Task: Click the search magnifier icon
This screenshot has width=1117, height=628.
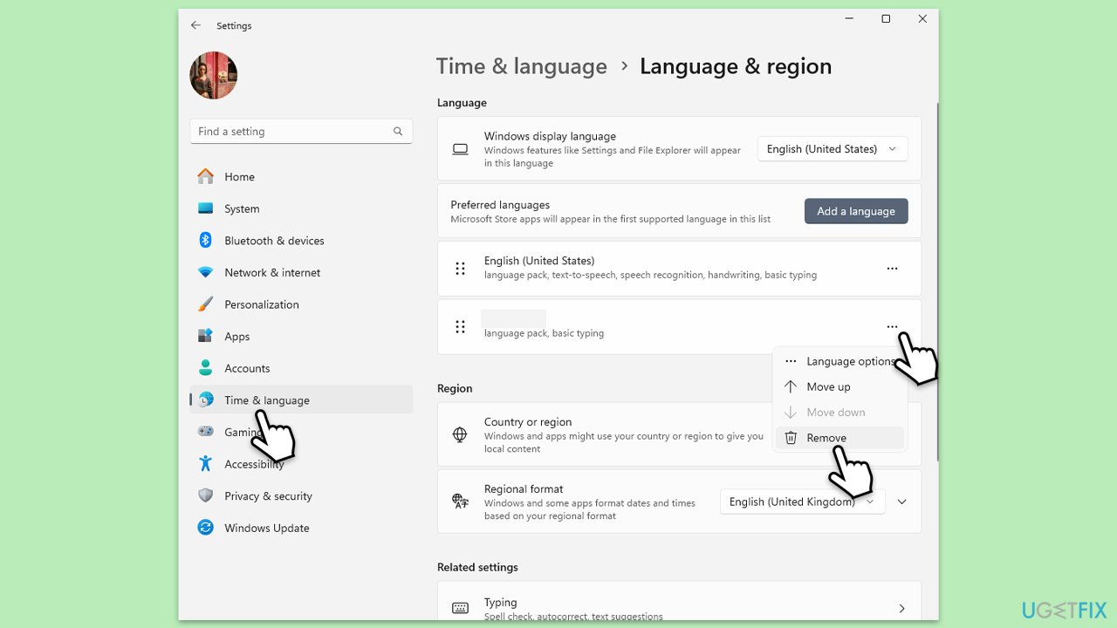Action: [x=398, y=132]
